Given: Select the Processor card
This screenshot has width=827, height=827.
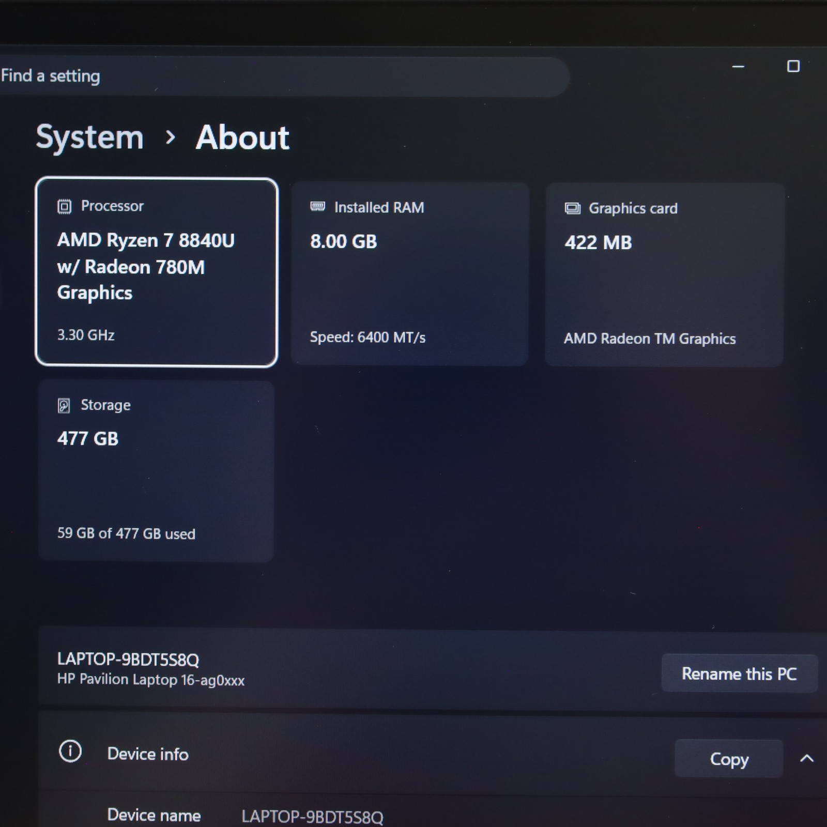Looking at the screenshot, I should pyautogui.click(x=157, y=272).
